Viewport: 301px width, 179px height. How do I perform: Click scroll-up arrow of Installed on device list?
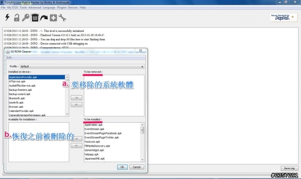coord(67,77)
